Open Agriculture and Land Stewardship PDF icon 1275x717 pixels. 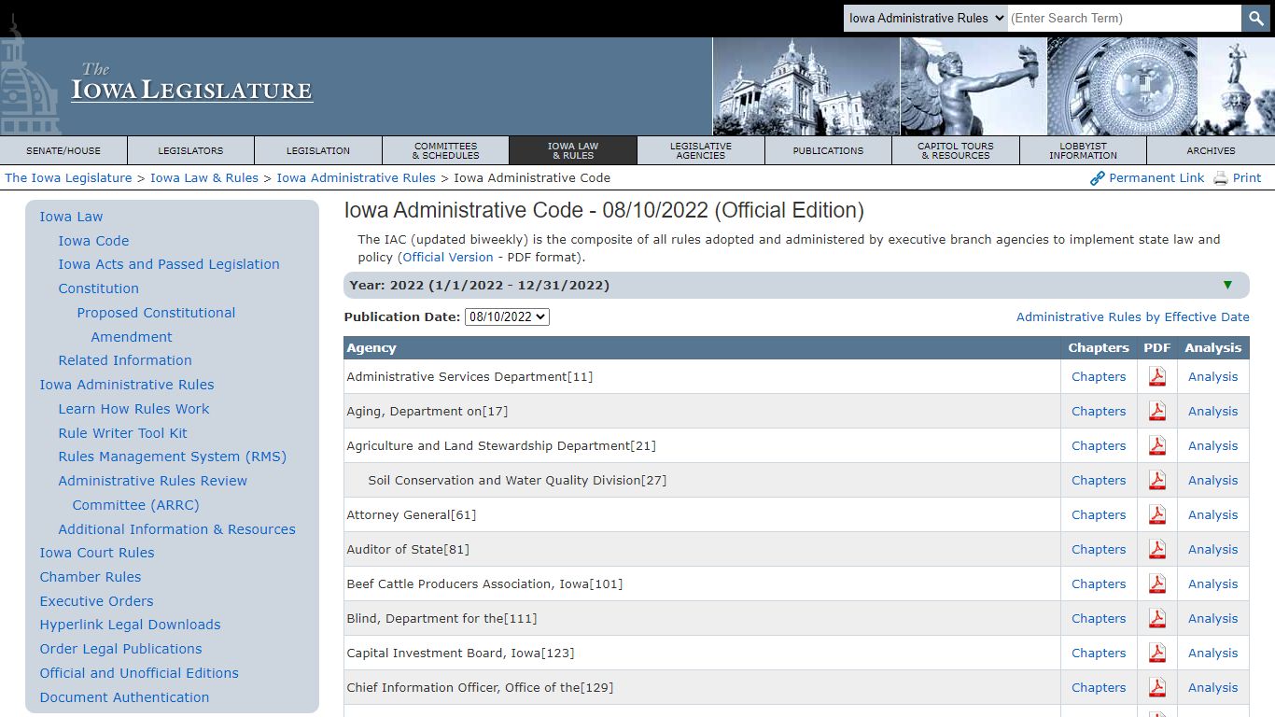tap(1157, 445)
